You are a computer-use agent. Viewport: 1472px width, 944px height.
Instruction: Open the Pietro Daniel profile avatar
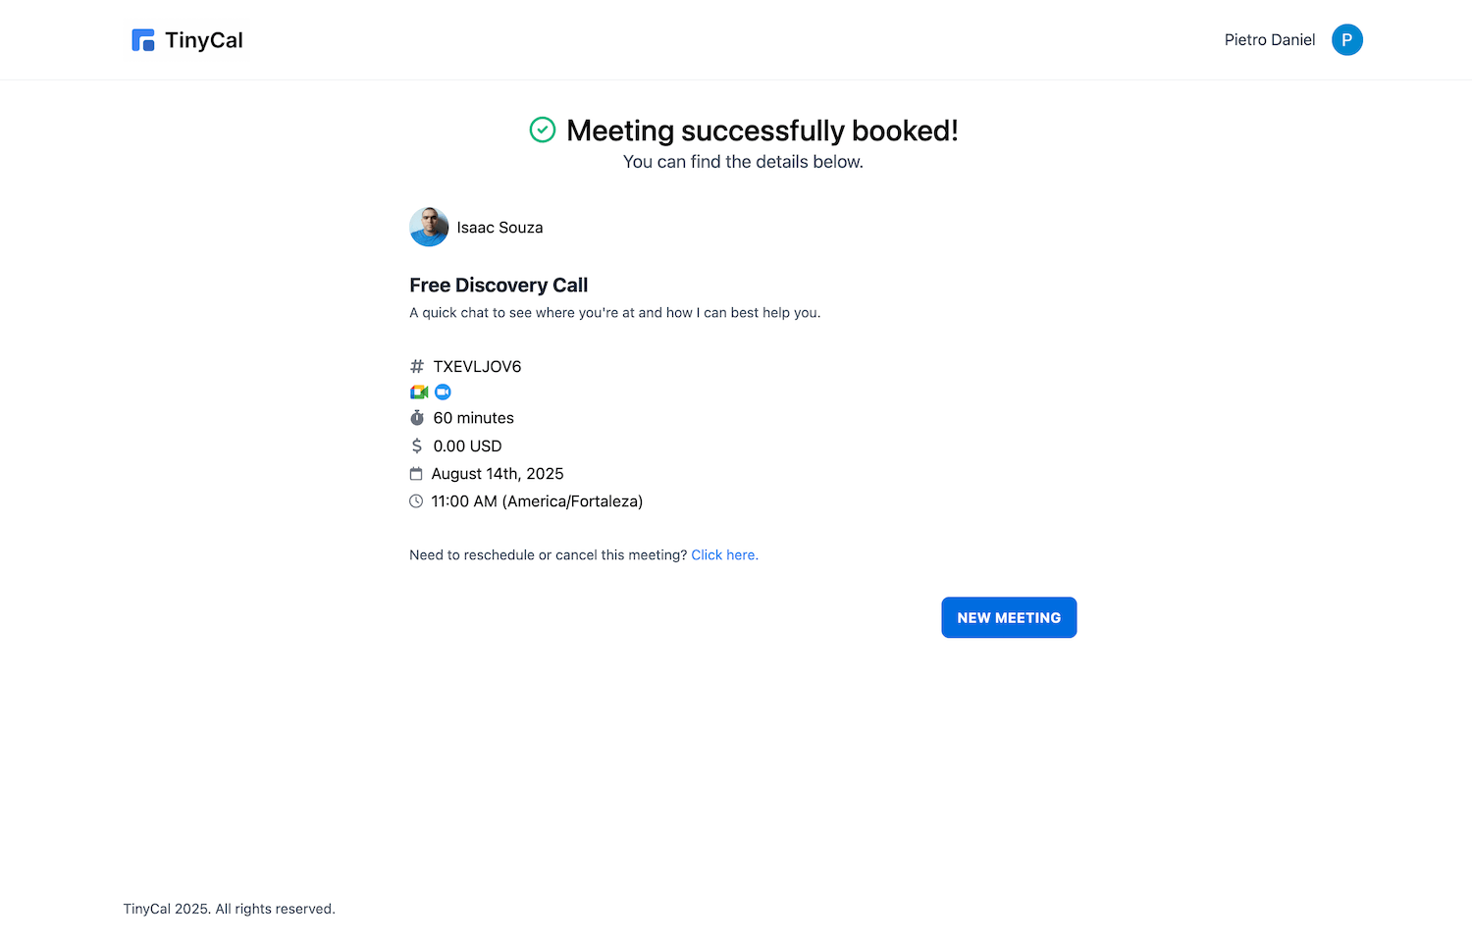[x=1346, y=40]
